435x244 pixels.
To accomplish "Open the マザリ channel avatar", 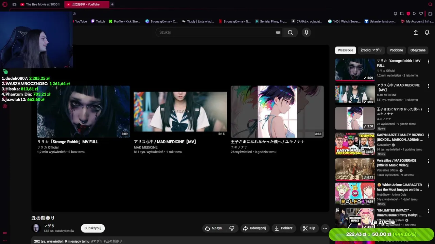I will [x=36, y=228].
